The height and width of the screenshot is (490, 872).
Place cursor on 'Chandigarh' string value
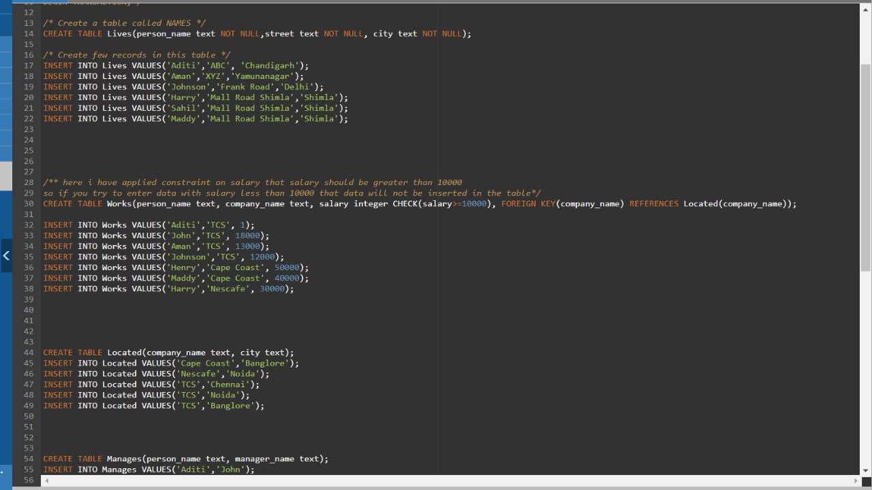pyautogui.click(x=272, y=65)
